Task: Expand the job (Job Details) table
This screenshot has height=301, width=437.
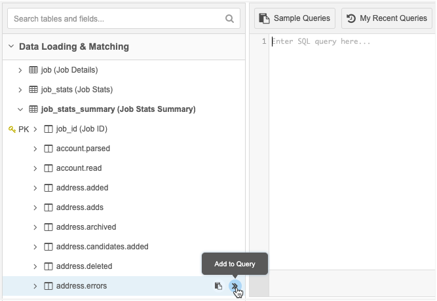Action: click(20, 70)
